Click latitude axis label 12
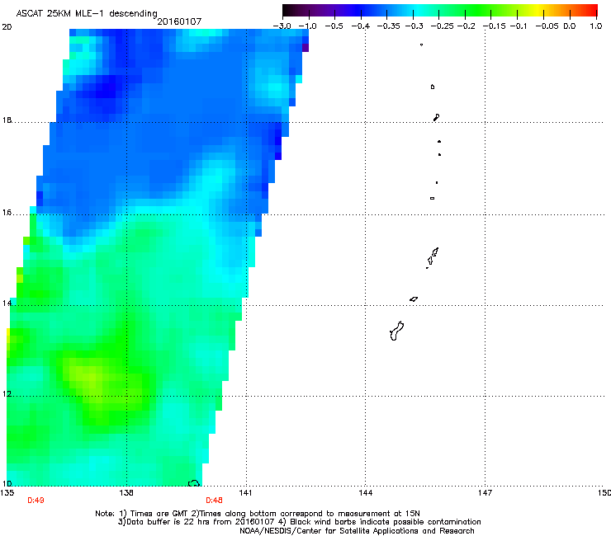611x536 pixels. (x=7, y=394)
